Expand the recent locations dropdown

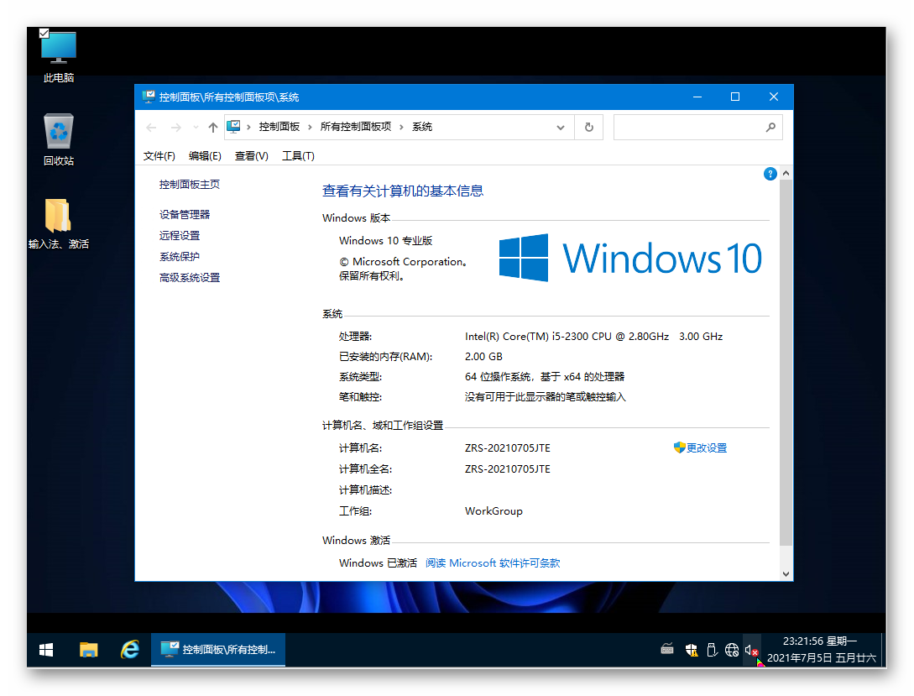tap(196, 127)
